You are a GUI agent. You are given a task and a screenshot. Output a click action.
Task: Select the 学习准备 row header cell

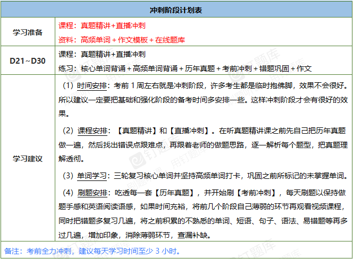[28, 32]
